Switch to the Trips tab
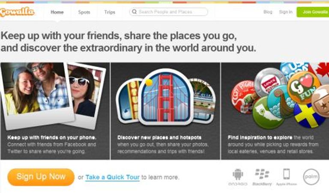This screenshot has height=193, width=329. pos(110,12)
